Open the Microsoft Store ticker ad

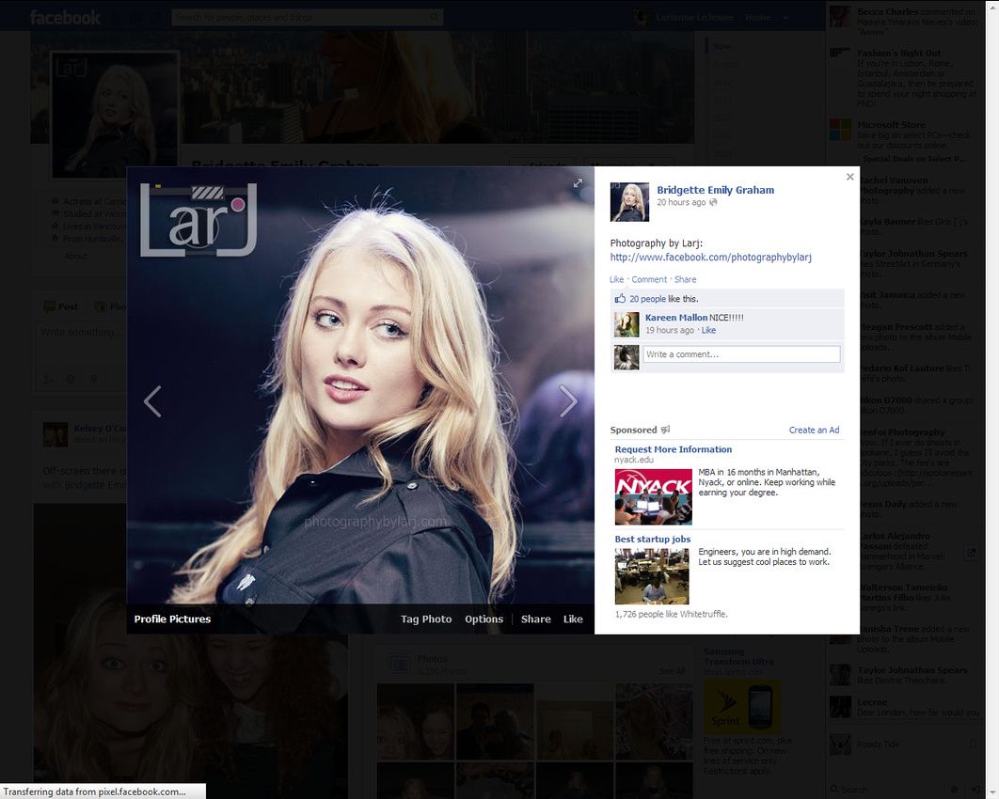(x=892, y=125)
